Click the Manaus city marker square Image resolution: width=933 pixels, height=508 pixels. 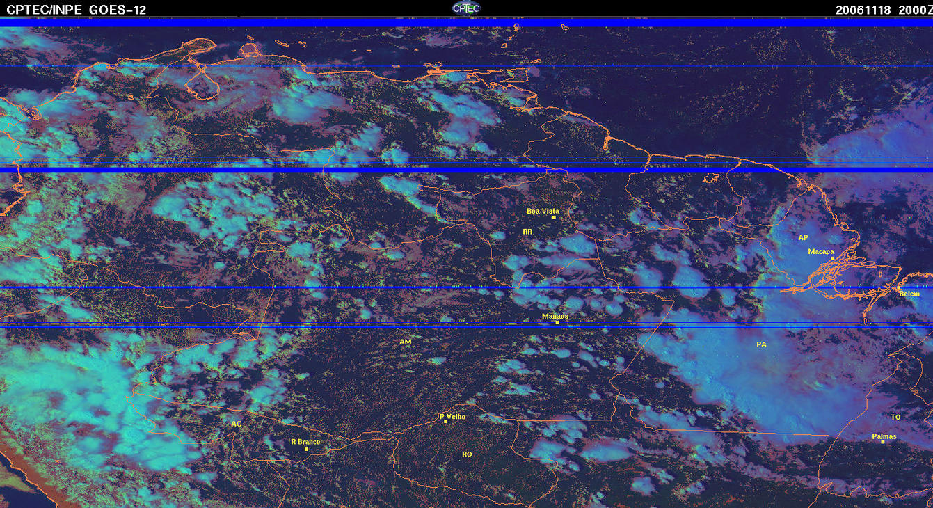coord(557,322)
